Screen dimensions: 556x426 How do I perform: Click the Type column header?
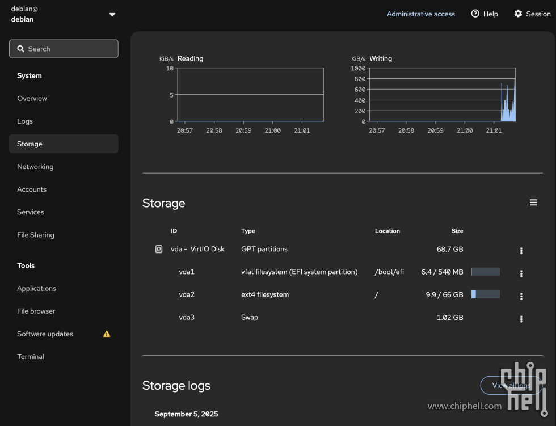tap(248, 231)
